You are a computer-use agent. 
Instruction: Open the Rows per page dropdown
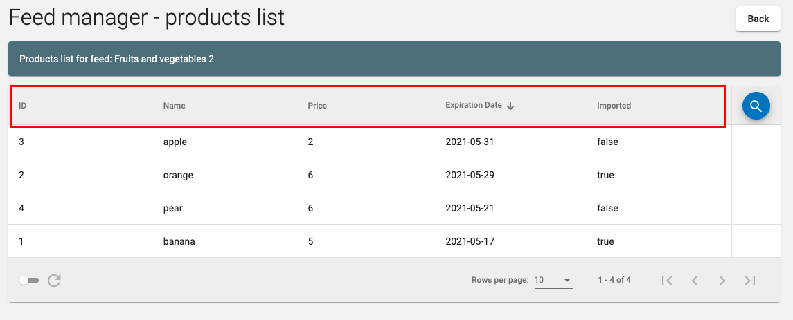point(554,280)
